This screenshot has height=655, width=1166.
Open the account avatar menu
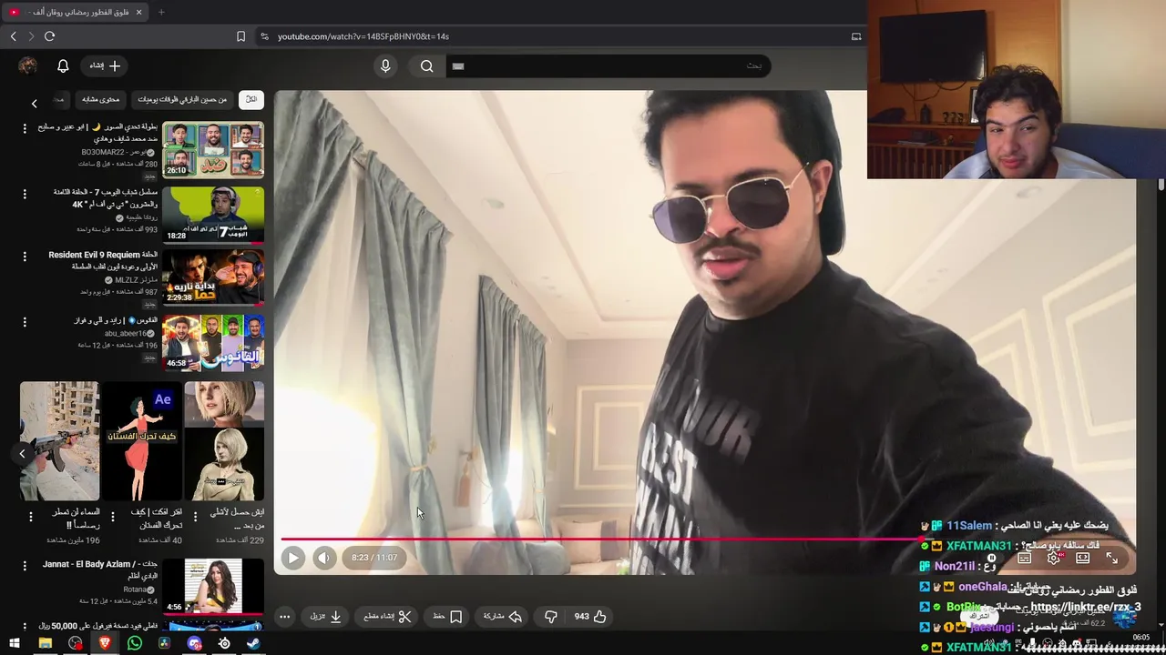[x=27, y=65]
